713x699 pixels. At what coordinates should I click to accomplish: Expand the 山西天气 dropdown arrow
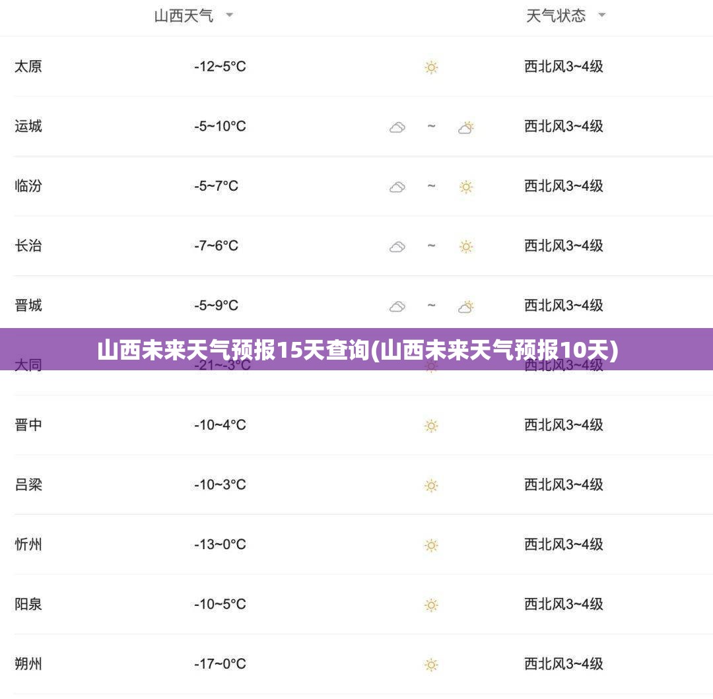coord(230,15)
